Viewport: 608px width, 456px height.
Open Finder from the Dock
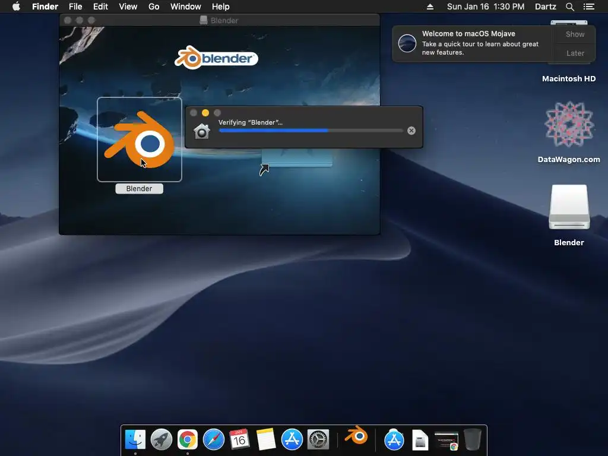[135, 440]
